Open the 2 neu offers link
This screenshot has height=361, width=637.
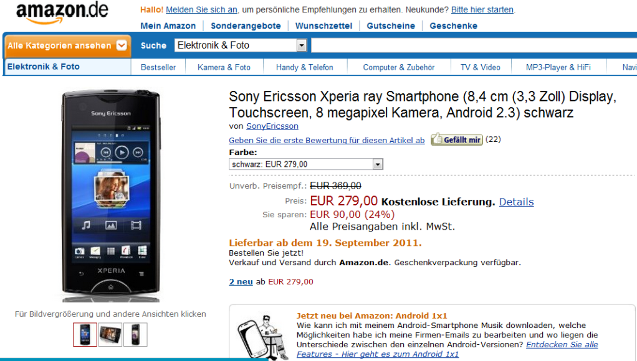(241, 281)
